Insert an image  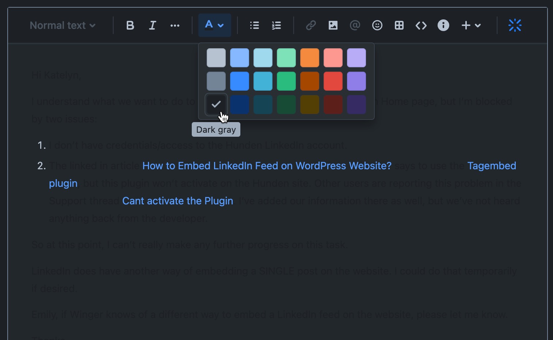click(x=333, y=25)
